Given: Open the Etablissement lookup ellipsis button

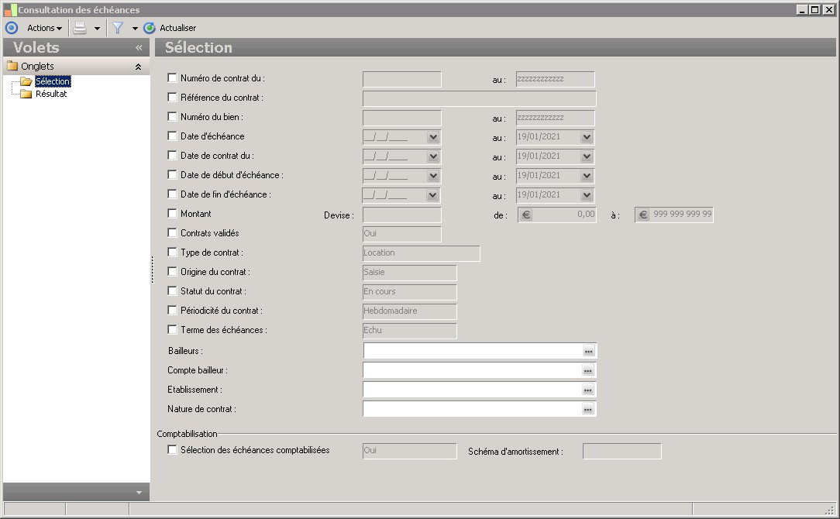Looking at the screenshot, I should coord(588,390).
